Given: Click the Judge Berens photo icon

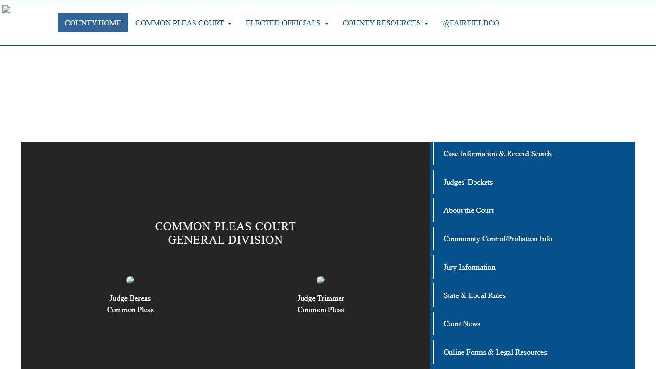Looking at the screenshot, I should 130,280.
